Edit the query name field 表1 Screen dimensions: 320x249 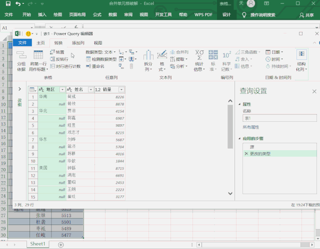coord(279,118)
